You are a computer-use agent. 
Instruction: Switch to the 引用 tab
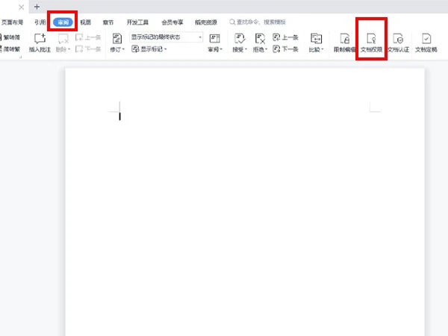[x=40, y=22]
